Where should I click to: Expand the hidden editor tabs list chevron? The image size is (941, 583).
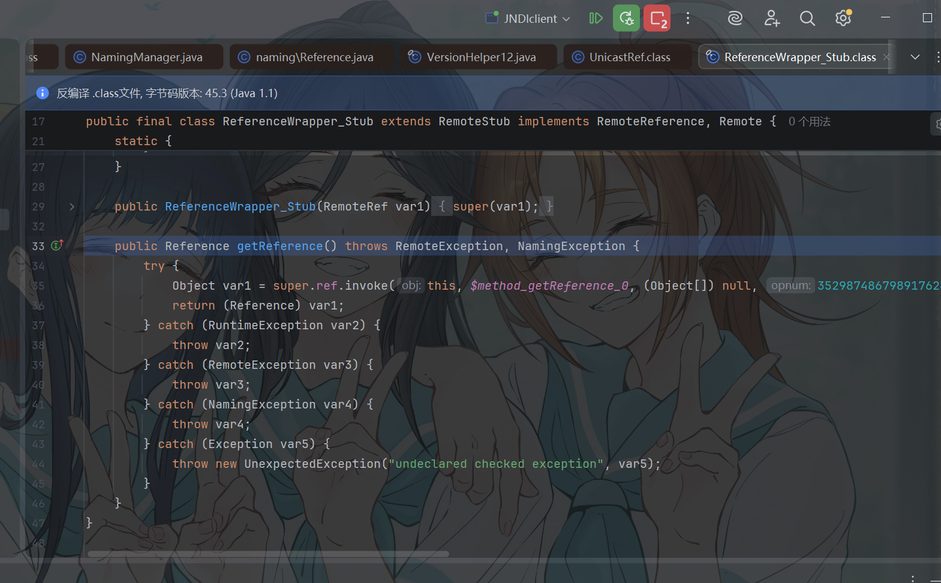click(x=915, y=57)
